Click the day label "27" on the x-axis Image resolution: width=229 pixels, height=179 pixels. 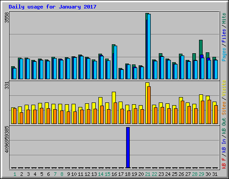point(188,174)
